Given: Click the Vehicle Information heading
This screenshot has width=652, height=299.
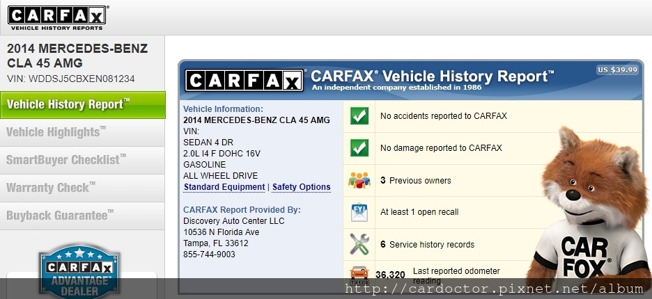Looking at the screenshot, I should pos(224,109).
